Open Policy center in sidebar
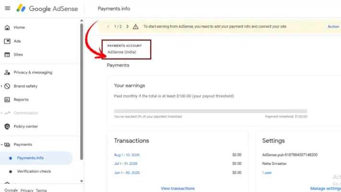341x192 pixels. click(26, 126)
